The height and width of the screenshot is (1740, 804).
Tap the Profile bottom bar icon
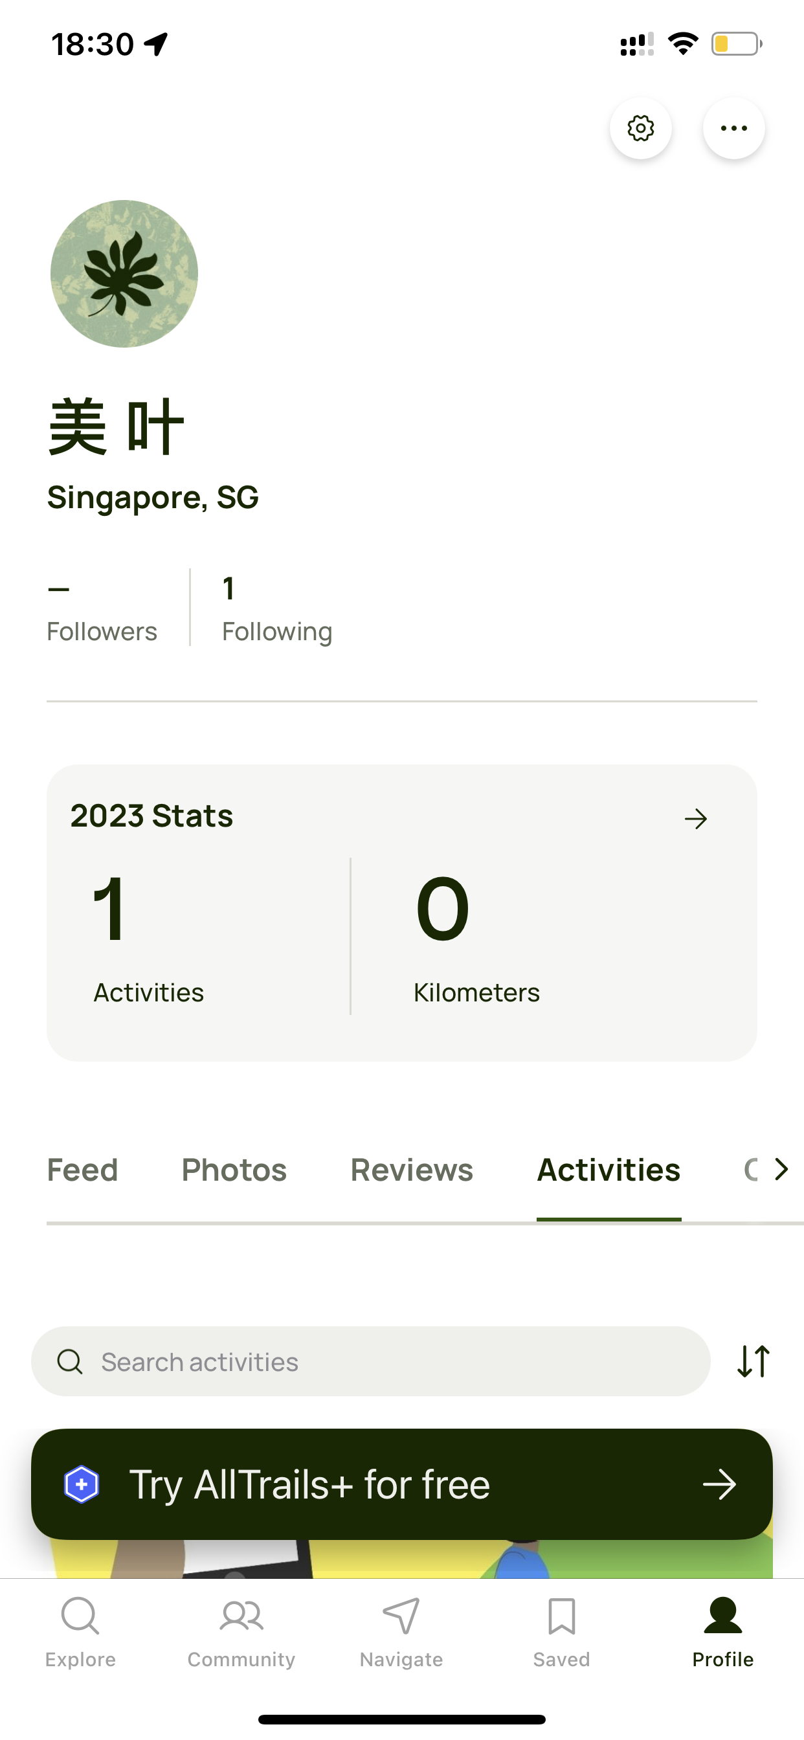click(723, 1632)
